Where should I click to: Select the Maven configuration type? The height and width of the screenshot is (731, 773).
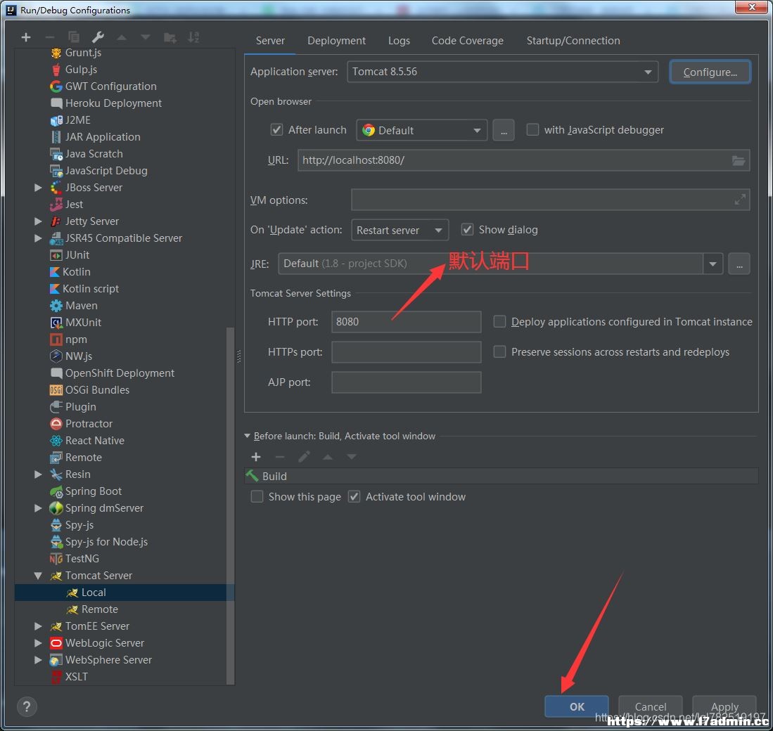[x=81, y=306]
